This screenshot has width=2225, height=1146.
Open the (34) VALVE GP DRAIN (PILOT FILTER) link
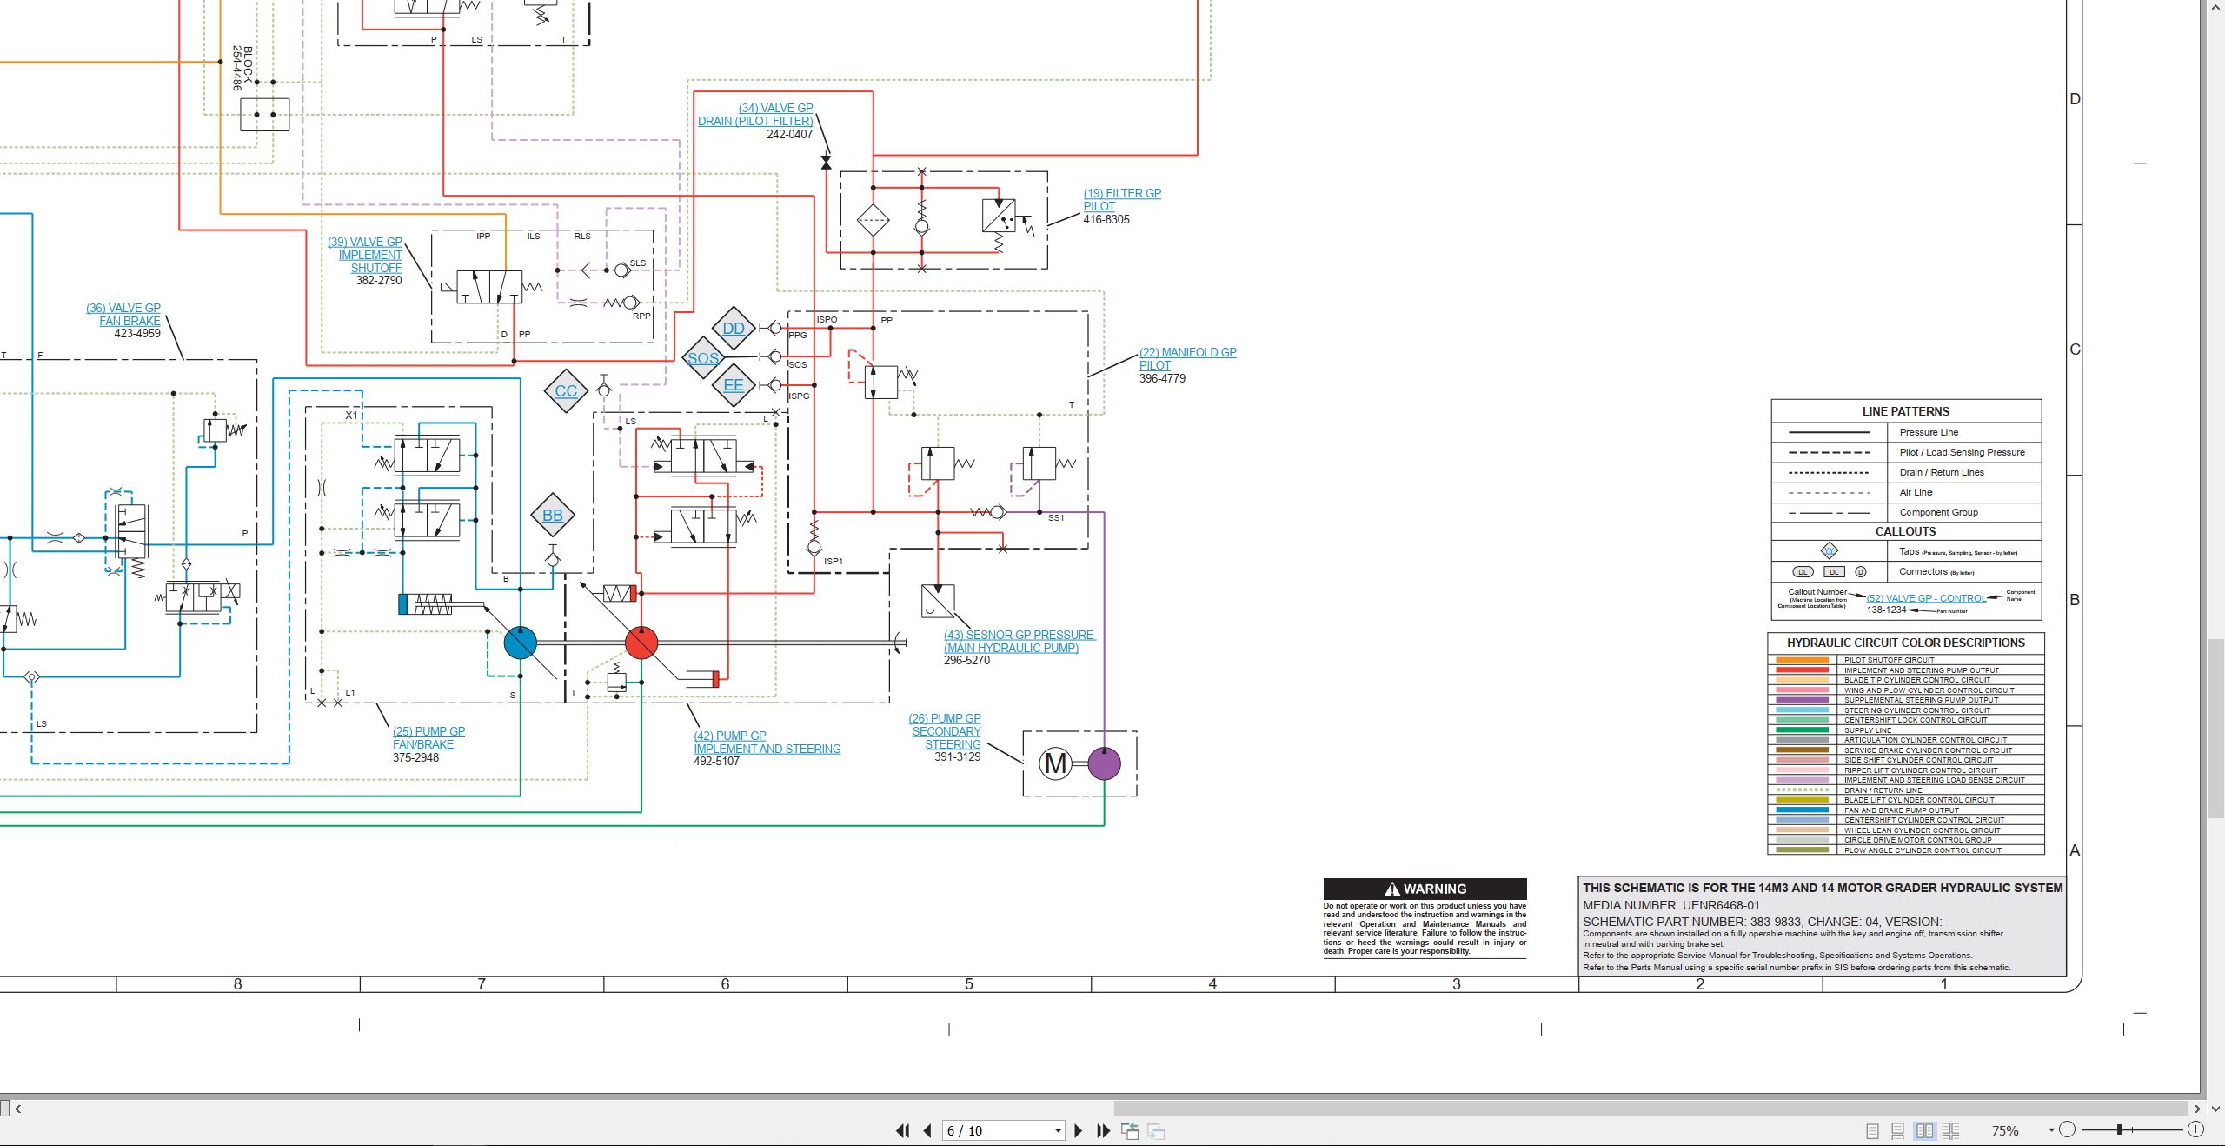[x=755, y=115]
